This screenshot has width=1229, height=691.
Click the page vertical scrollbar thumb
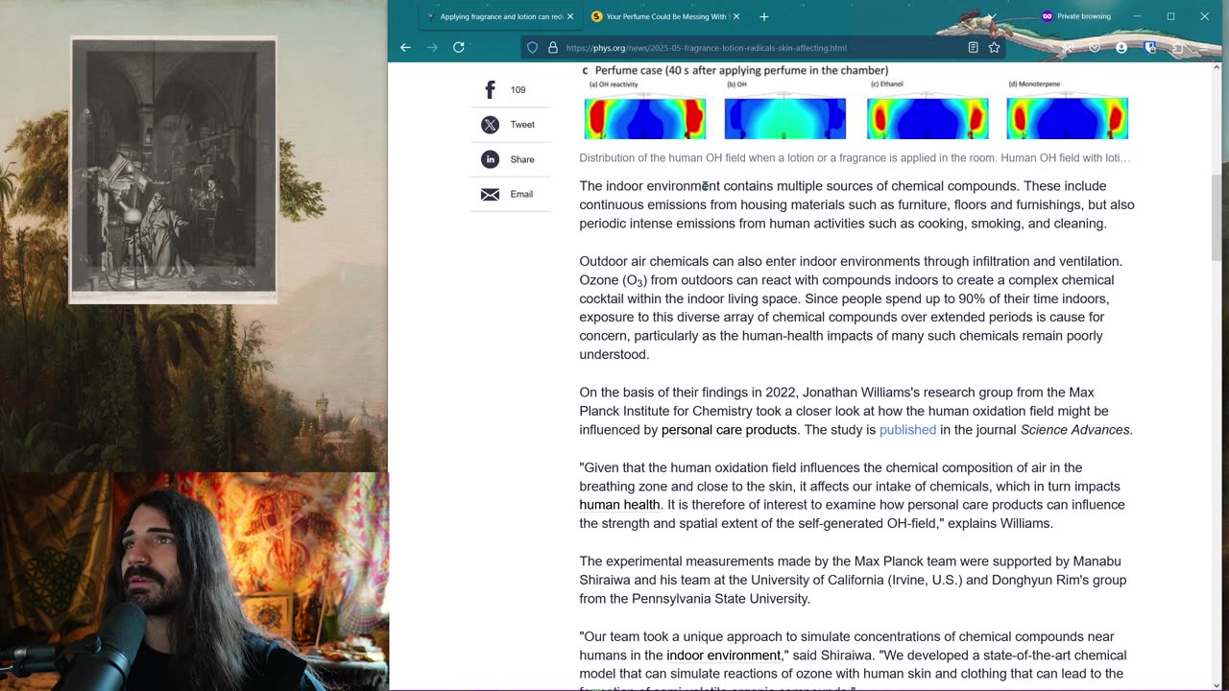1217,218
